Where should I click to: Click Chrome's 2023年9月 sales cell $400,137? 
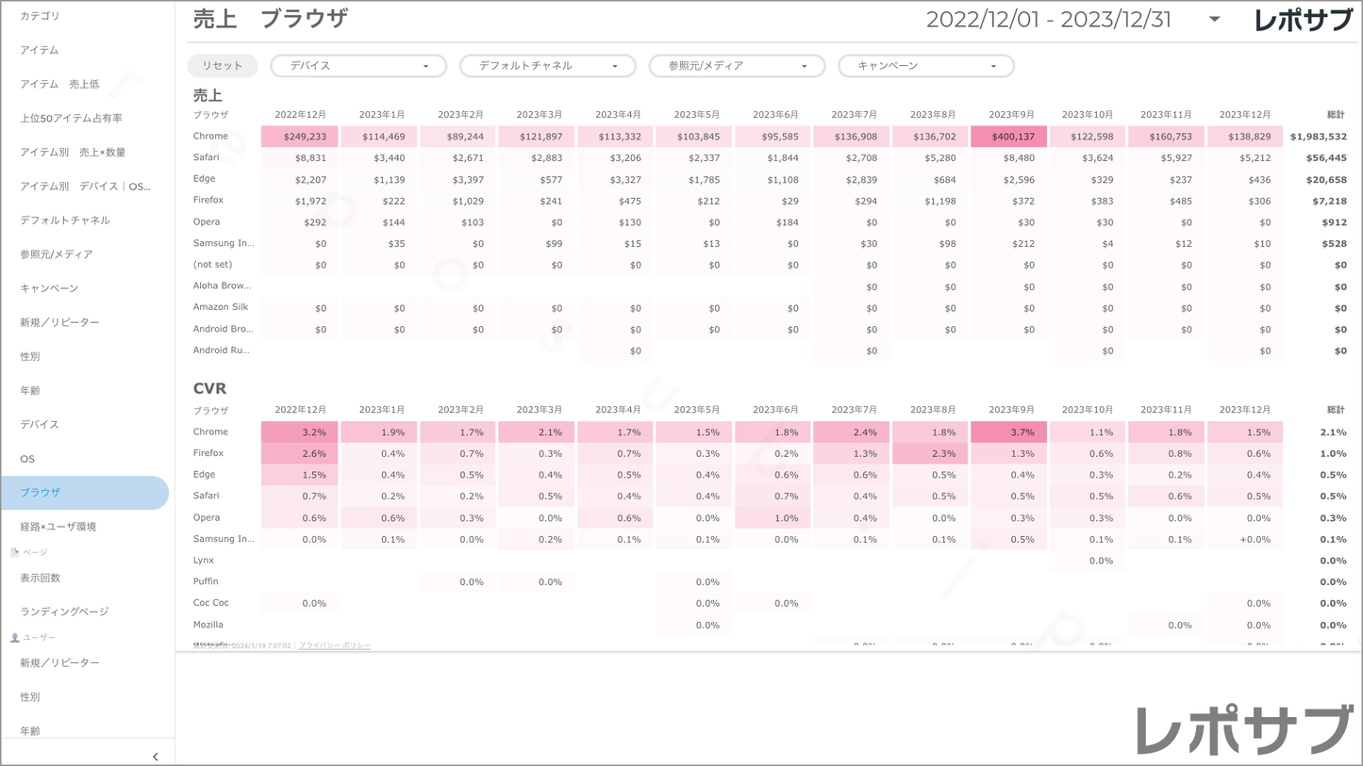click(1008, 137)
